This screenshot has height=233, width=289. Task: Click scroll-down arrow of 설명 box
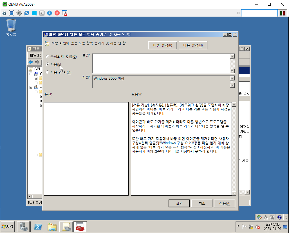(232, 71)
